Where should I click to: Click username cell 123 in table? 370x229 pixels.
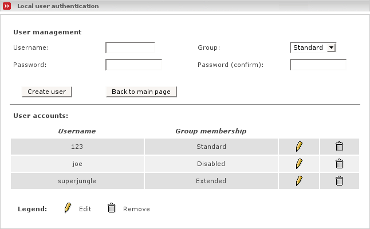[x=77, y=147]
